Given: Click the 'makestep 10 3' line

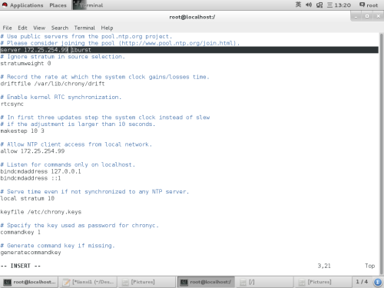Looking at the screenshot, I should (x=22, y=131).
